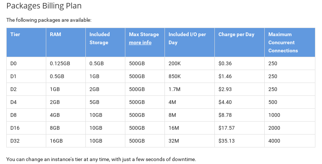The height and width of the screenshot is (164, 322).
Task: Click the $0.36 charge cell
Action: click(x=225, y=63)
